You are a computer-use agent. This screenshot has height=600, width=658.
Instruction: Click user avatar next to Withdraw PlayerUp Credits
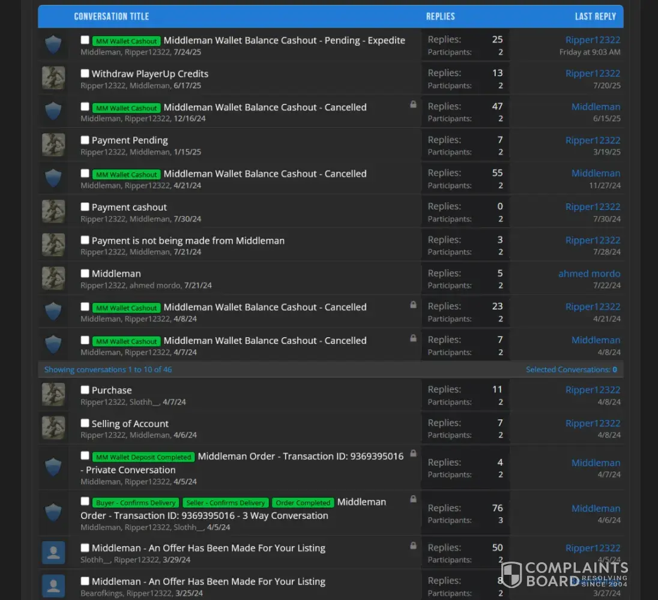tap(53, 79)
